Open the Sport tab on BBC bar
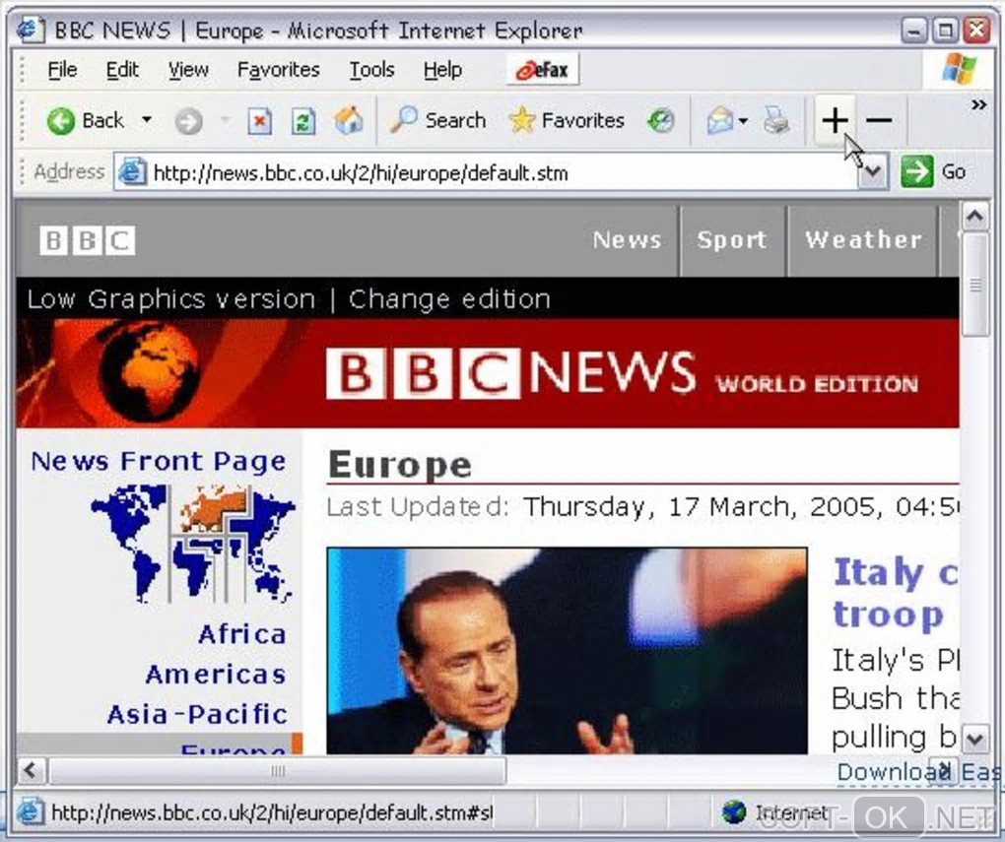Viewport: 1005px width, 842px height. pyautogui.click(x=732, y=239)
